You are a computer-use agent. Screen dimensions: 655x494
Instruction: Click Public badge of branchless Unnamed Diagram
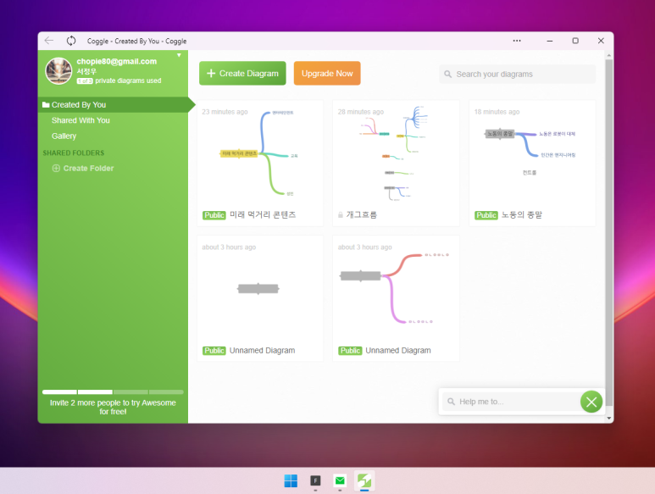[214, 351]
